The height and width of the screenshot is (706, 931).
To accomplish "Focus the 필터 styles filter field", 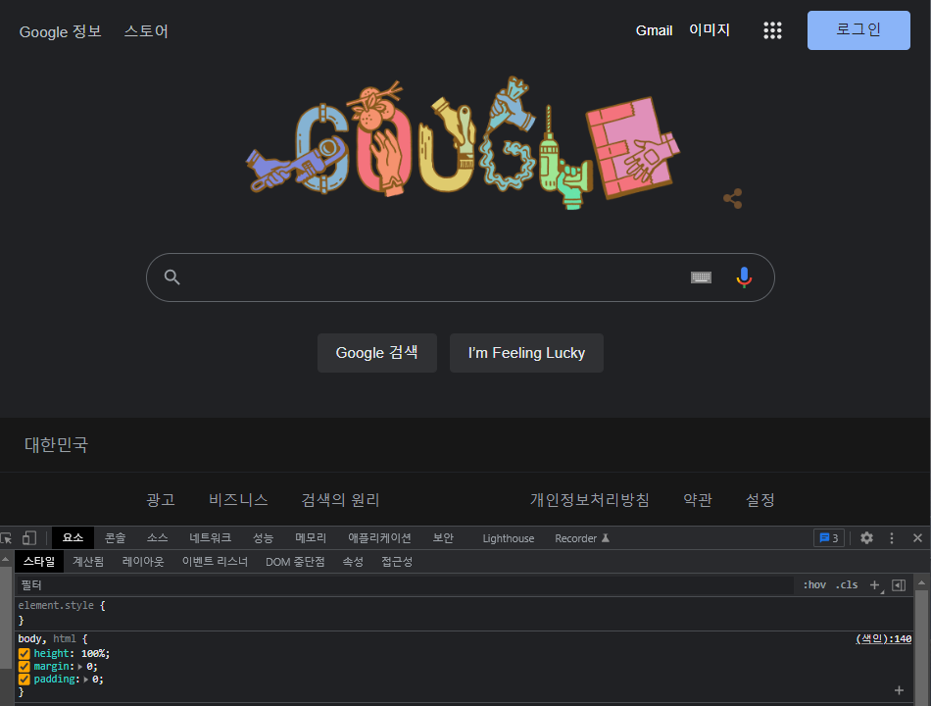I will coord(405,585).
